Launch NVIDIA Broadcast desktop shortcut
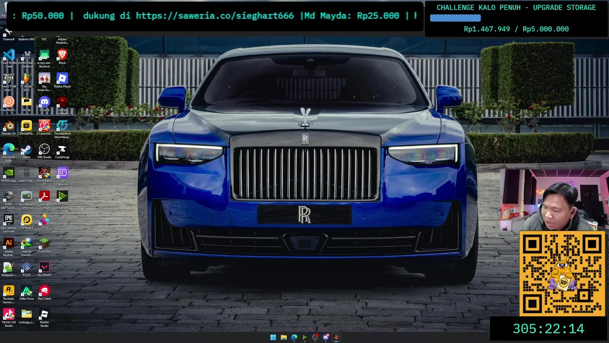This screenshot has width=609, height=343. click(62, 200)
